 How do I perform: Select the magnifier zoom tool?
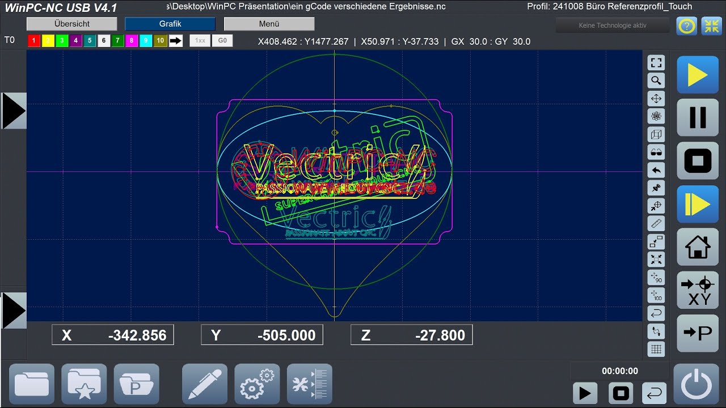point(656,80)
